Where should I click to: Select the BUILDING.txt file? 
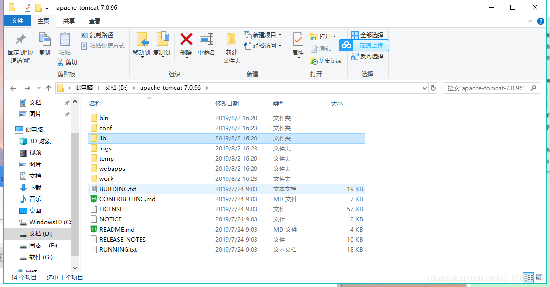(226, 189)
